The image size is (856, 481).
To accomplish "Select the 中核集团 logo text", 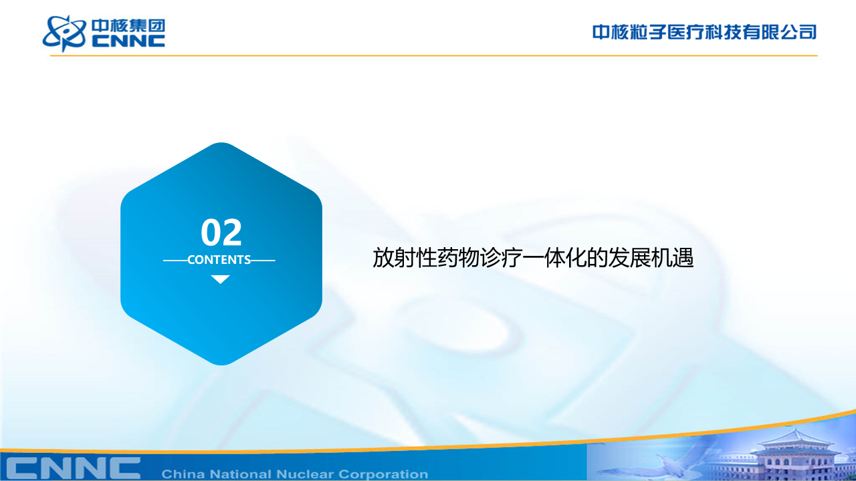I will click(128, 25).
